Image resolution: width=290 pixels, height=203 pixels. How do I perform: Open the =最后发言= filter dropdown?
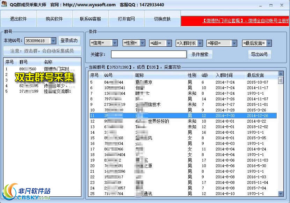[269, 43]
